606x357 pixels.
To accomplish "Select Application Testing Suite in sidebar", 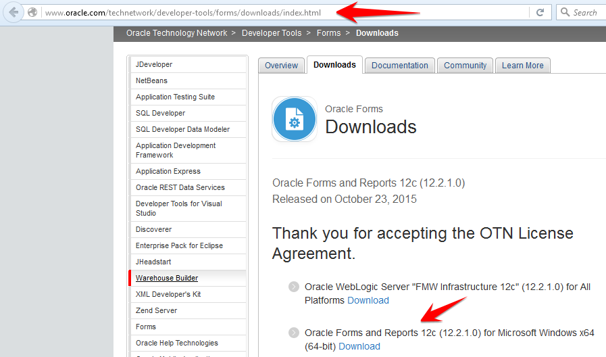I will point(188,97).
